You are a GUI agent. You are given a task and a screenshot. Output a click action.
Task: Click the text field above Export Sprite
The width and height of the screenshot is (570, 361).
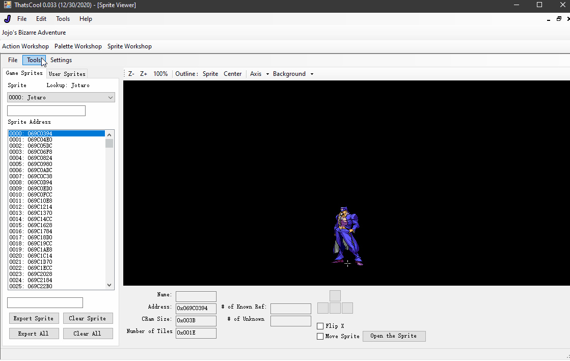(45, 302)
